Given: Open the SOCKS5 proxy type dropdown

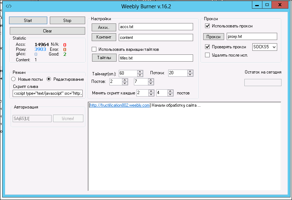Looking at the screenshot, I should 274,47.
